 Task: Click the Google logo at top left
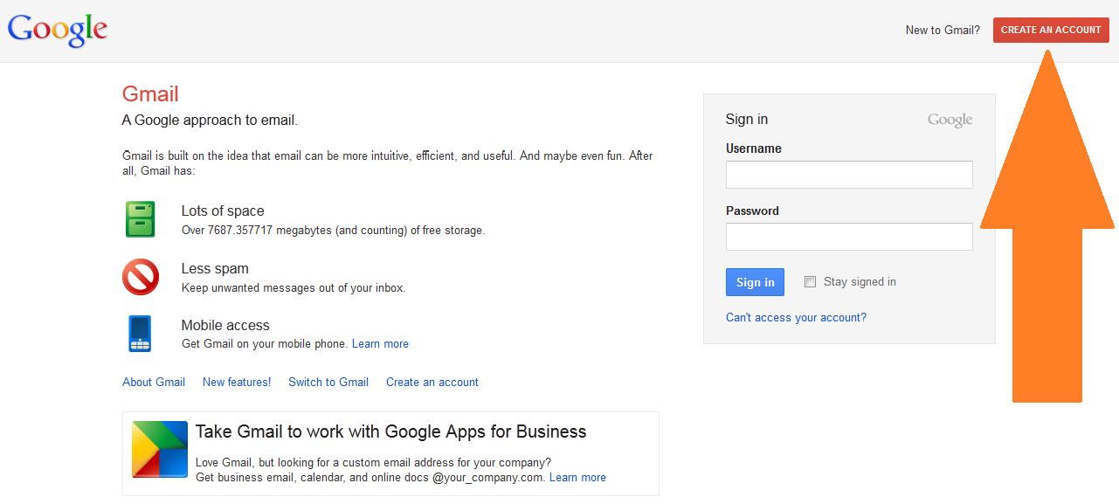click(57, 30)
